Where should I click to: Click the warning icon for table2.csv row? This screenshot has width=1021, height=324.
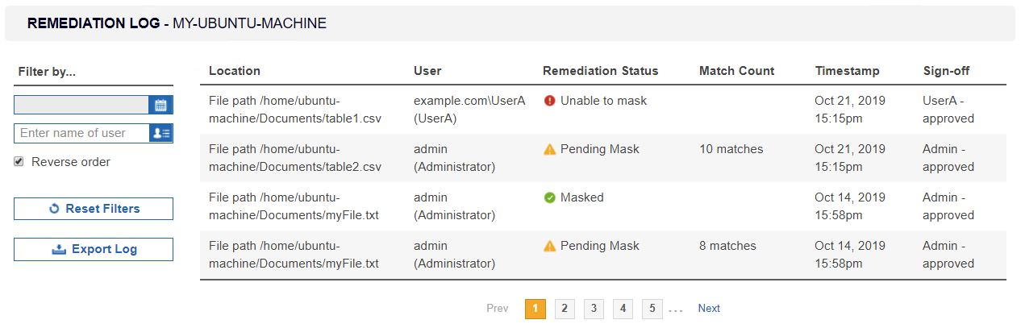pyautogui.click(x=550, y=149)
